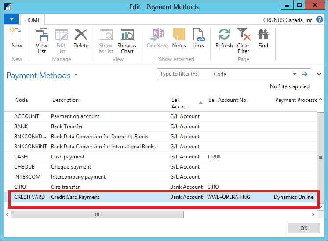Click the horizontal scroll right arrow

coord(313,214)
